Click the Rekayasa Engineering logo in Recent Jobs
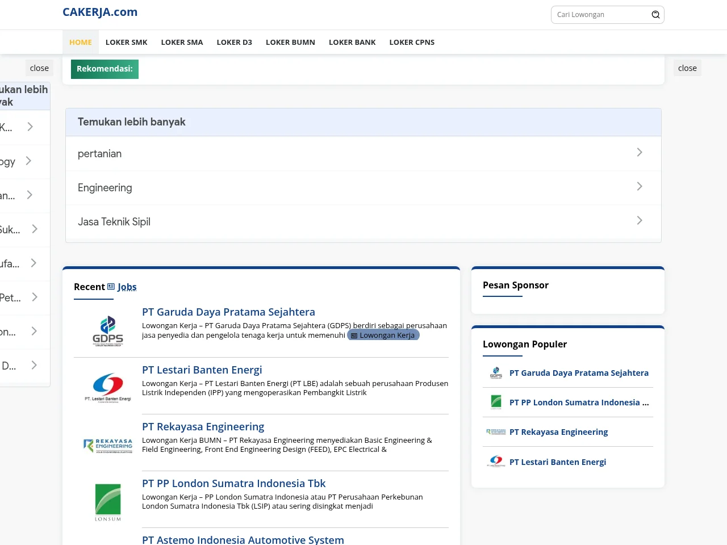The width and height of the screenshot is (727, 545). 108,445
